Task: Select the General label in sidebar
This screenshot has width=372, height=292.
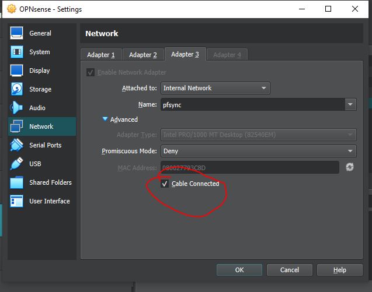Action: (40, 33)
